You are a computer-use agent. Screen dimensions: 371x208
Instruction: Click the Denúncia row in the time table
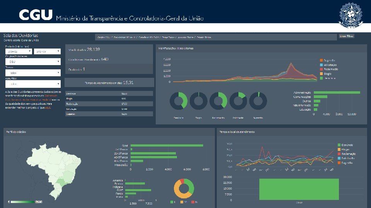(x=109, y=94)
